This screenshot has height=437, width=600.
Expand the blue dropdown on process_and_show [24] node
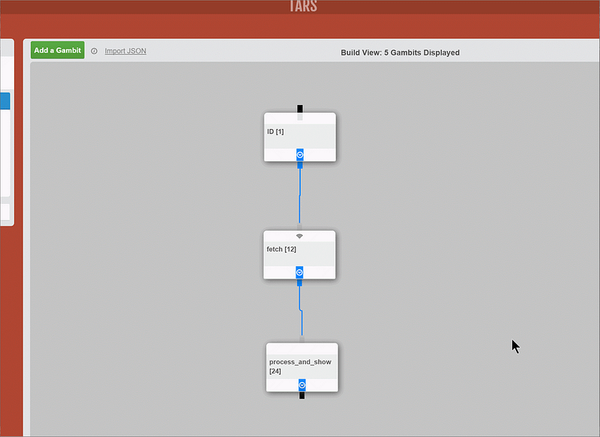[x=302, y=385]
